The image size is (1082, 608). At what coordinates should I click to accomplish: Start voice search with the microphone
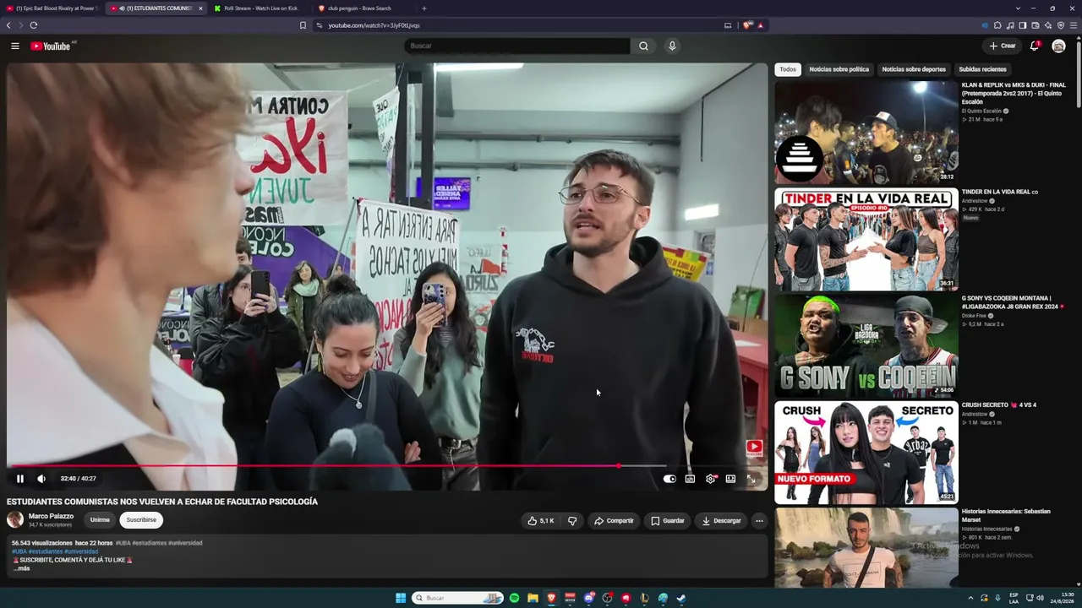point(672,46)
